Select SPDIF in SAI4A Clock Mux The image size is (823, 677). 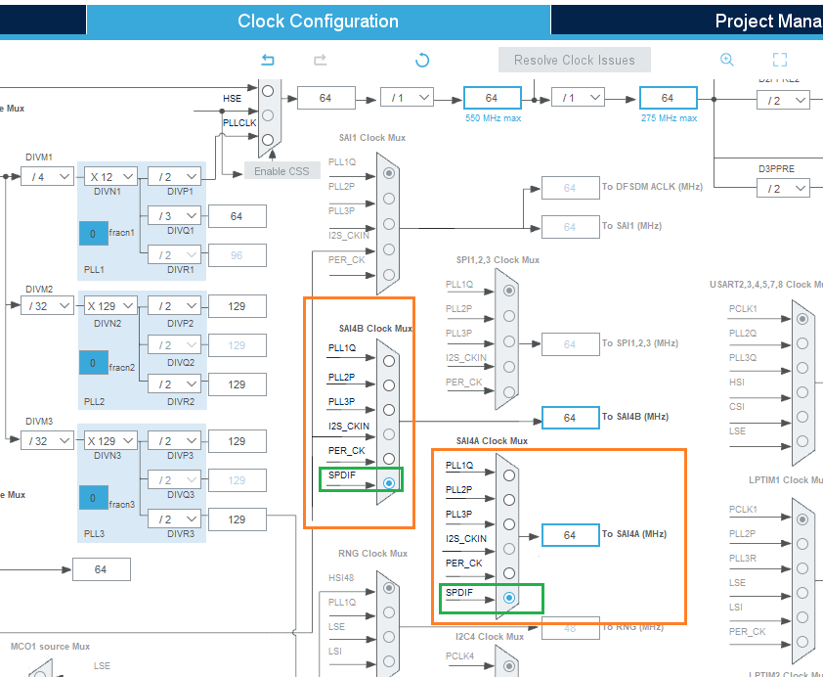509,598
